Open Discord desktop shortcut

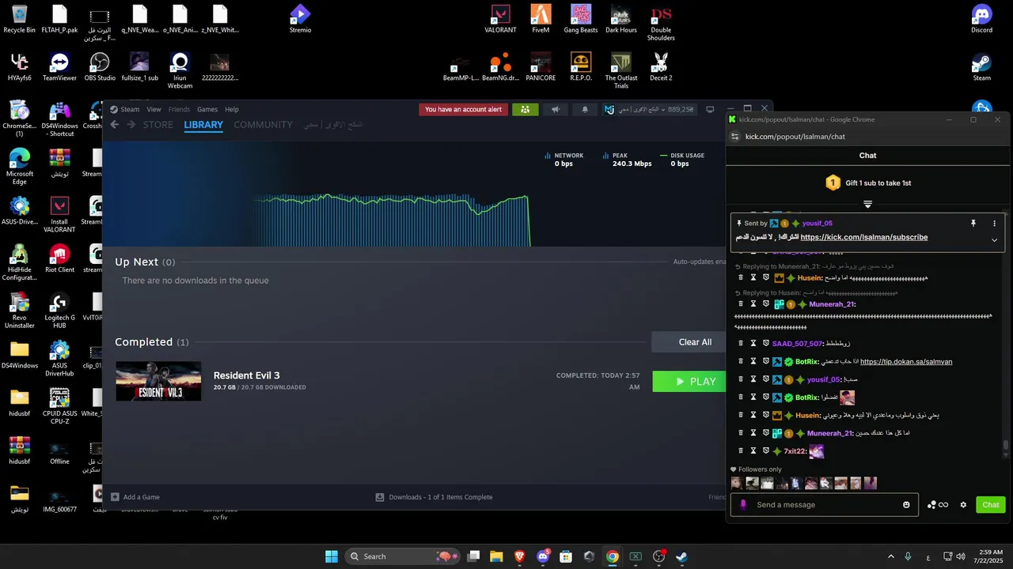982,19
